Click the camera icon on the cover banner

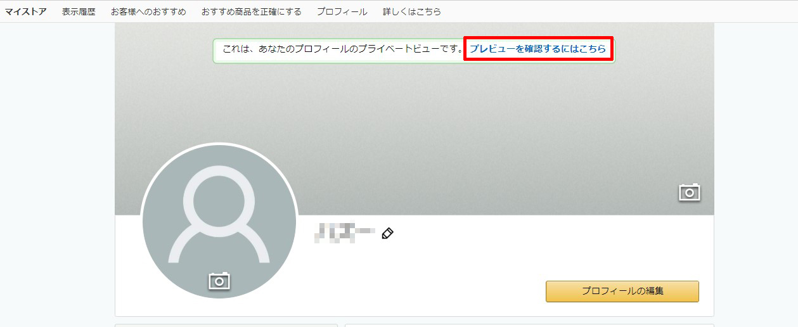689,192
